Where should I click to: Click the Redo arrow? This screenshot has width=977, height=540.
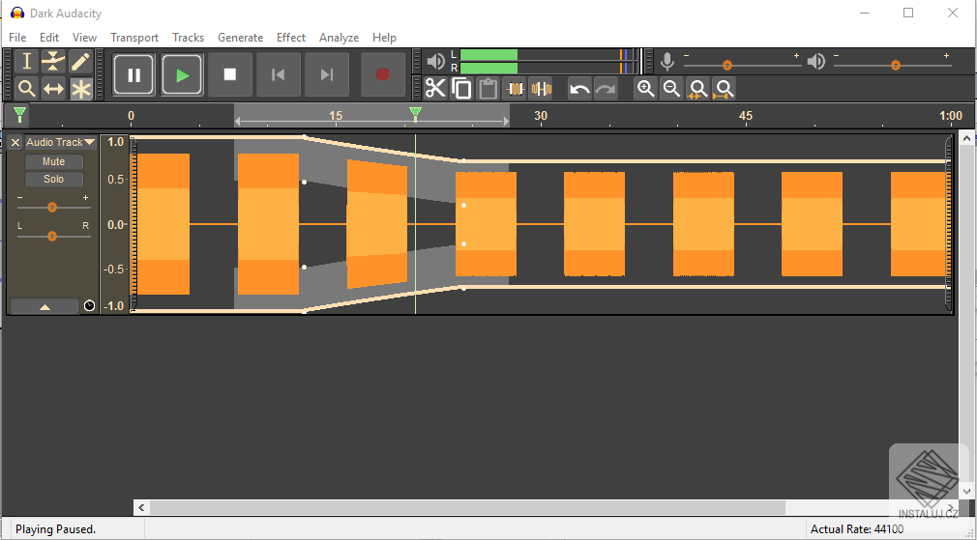(606, 88)
